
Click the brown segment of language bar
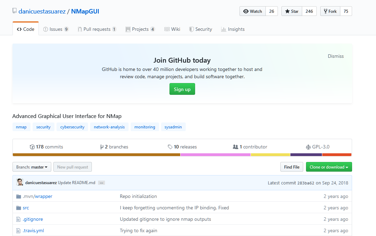click(x=96, y=155)
